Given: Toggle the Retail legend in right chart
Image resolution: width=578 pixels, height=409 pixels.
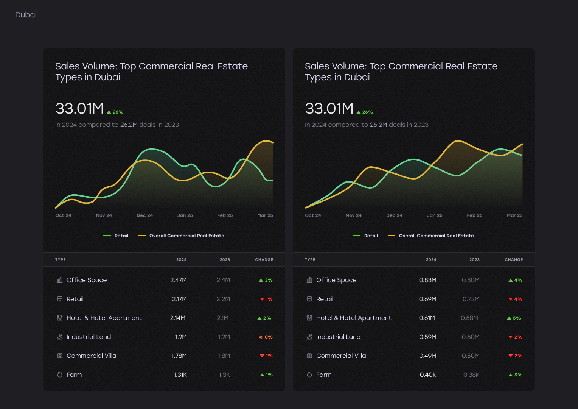Looking at the screenshot, I should [x=365, y=236].
